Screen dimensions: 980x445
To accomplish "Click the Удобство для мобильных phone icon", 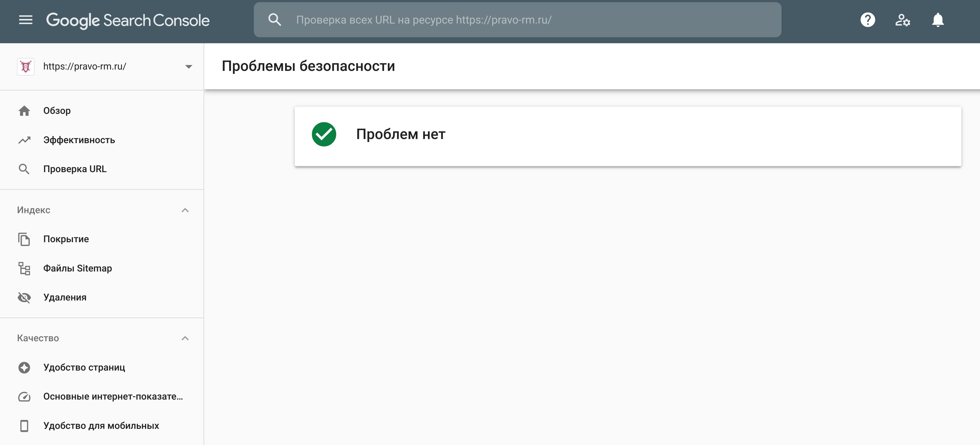I will click(24, 426).
